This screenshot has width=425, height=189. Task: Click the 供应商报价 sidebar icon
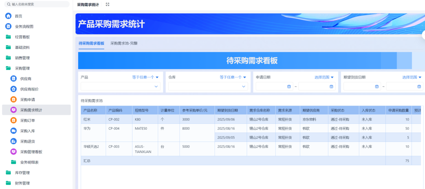(13, 89)
